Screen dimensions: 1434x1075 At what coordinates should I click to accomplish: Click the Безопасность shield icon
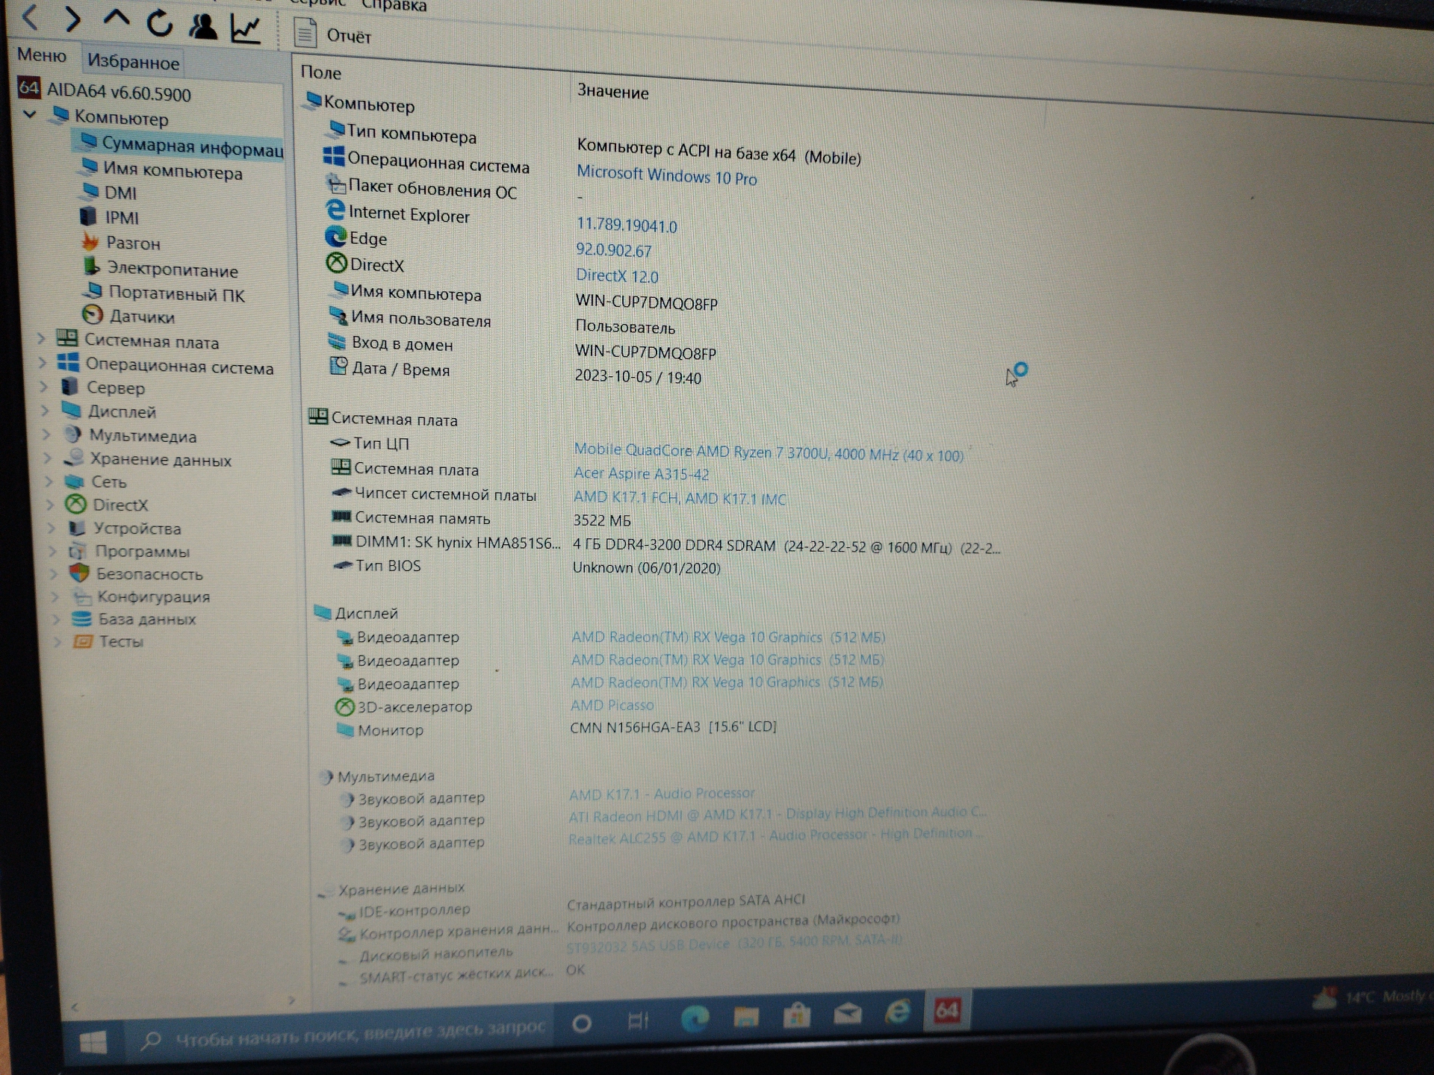(79, 573)
